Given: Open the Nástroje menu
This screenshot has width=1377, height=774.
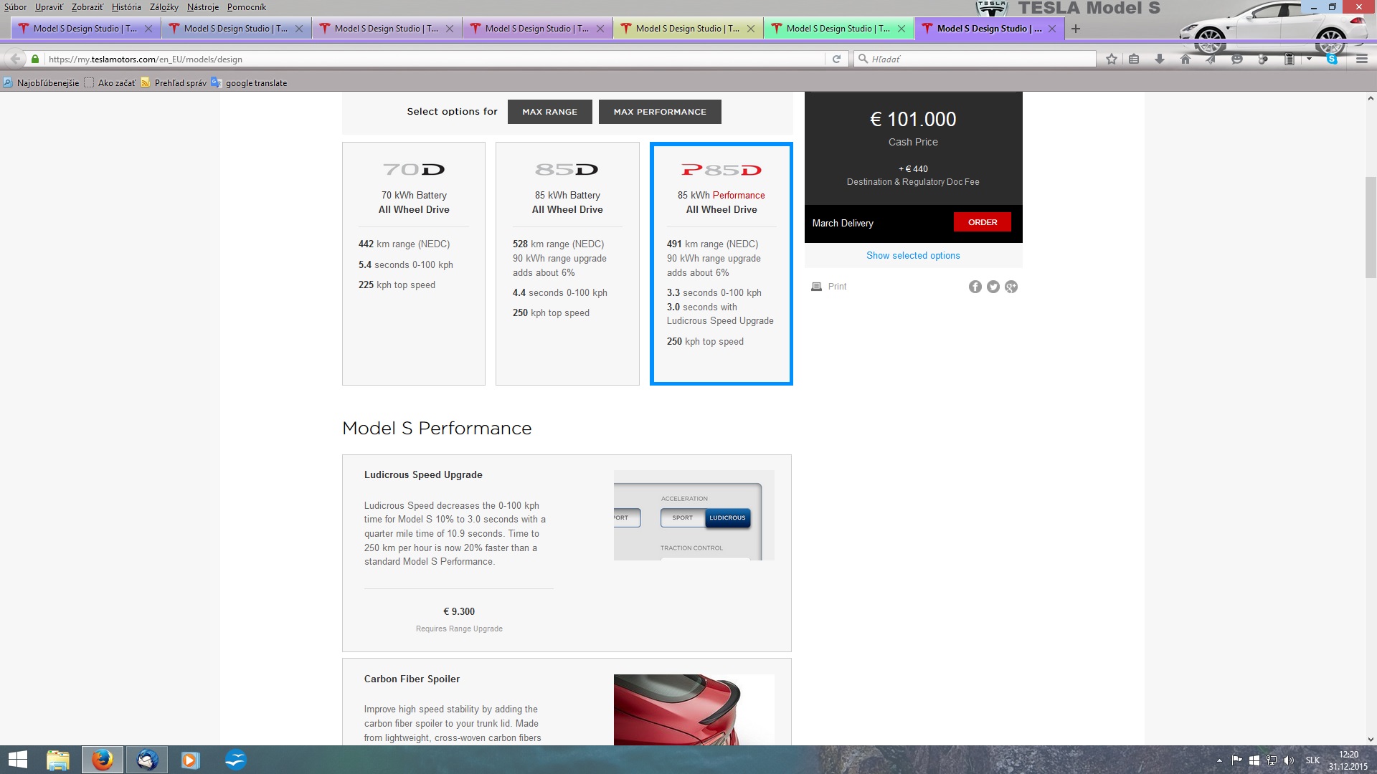Looking at the screenshot, I should [203, 7].
